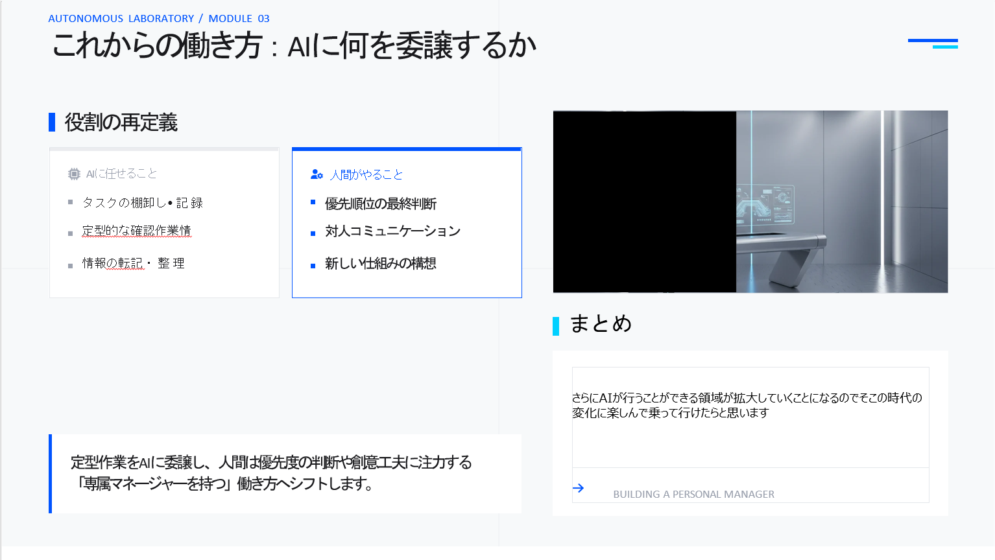Screen dimensions: 995x560
Task: Click the bottom callout text 定型作業をAIに委譲し
Action: click(271, 472)
